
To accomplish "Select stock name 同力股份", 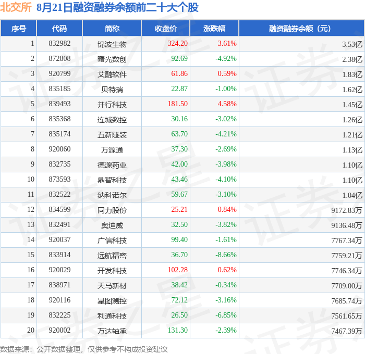I will [112, 210].
